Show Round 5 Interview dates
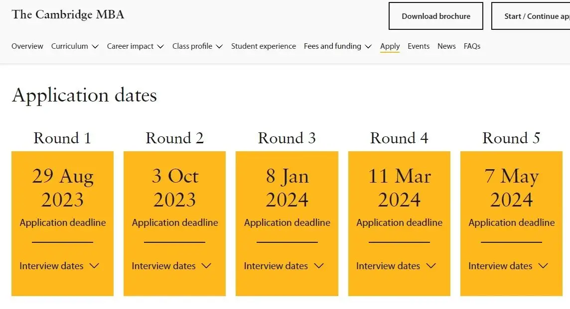Image resolution: width=570 pixels, height=309 pixels. pos(508,266)
